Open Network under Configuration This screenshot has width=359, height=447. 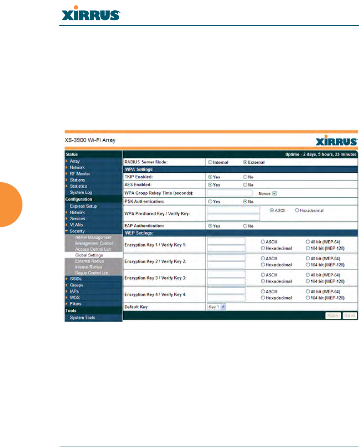click(x=77, y=213)
